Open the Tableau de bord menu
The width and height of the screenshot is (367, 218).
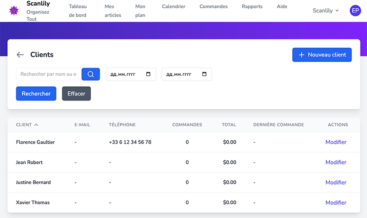[x=78, y=11]
